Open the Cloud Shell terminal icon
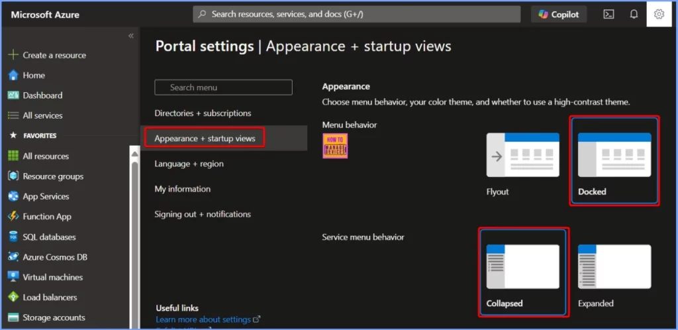The height and width of the screenshot is (330, 678). click(609, 15)
